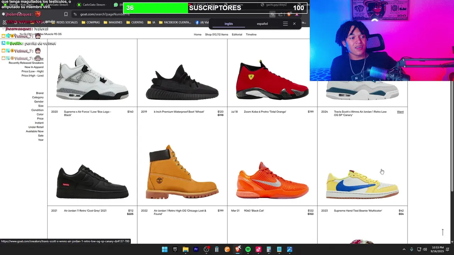Toggle the Under Retail filter
The height and width of the screenshot is (255, 454).
[36, 127]
